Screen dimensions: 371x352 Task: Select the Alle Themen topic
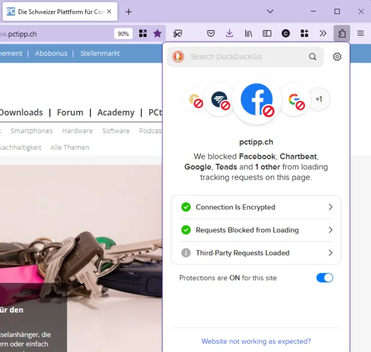point(70,147)
